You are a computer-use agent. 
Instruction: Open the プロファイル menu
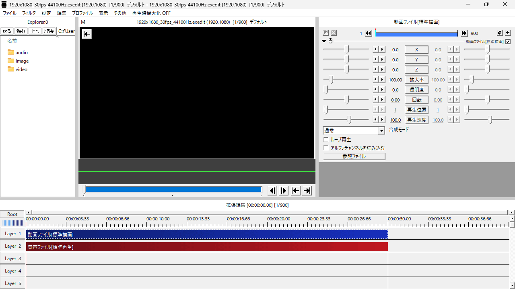(82, 13)
